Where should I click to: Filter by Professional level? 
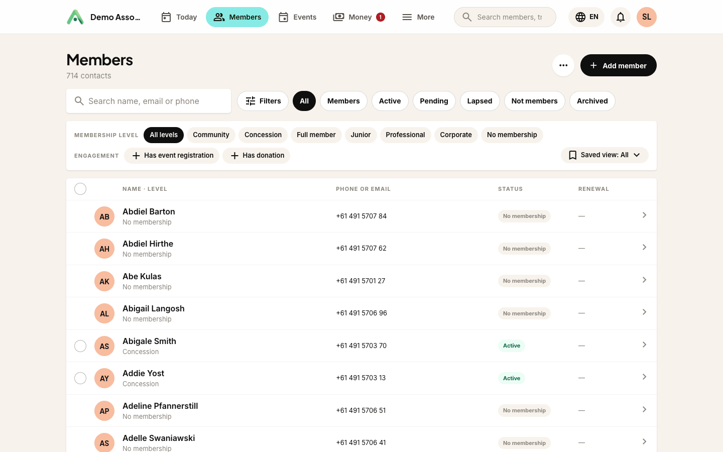[x=405, y=135]
